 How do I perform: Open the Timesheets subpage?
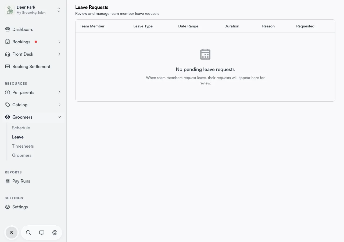click(x=23, y=146)
